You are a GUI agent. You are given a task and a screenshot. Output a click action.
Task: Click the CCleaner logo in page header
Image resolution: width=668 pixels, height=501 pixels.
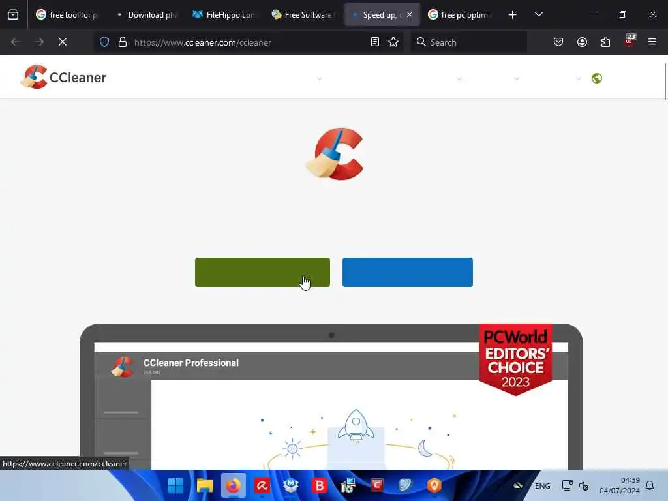click(63, 77)
